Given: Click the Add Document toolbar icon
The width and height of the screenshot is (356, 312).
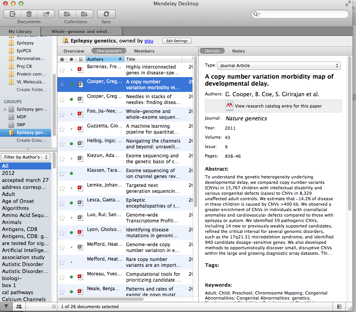Looking at the screenshot, I should (x=12, y=14).
